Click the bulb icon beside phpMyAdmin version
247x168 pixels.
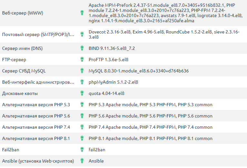click(x=82, y=82)
